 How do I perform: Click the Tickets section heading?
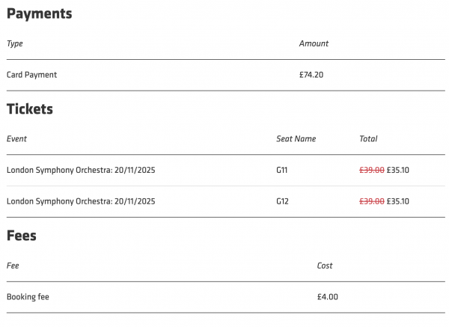[30, 109]
